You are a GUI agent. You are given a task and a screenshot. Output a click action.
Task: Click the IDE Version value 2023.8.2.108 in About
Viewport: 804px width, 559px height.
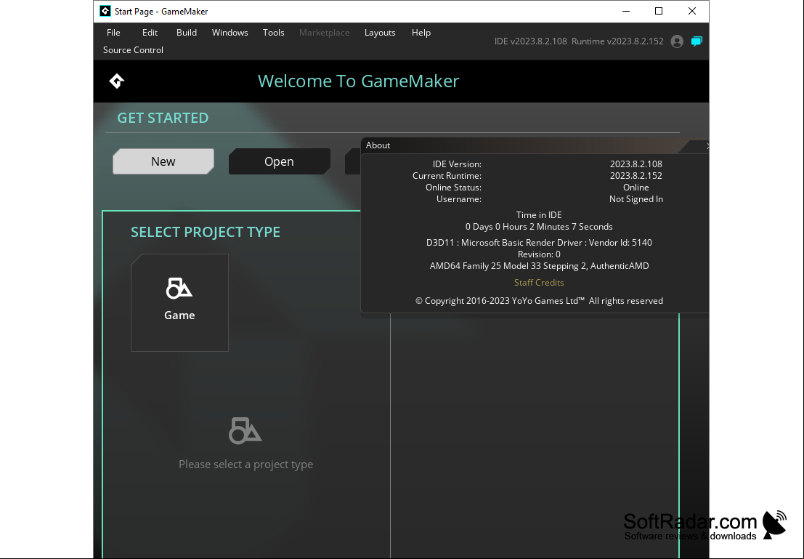tap(636, 164)
